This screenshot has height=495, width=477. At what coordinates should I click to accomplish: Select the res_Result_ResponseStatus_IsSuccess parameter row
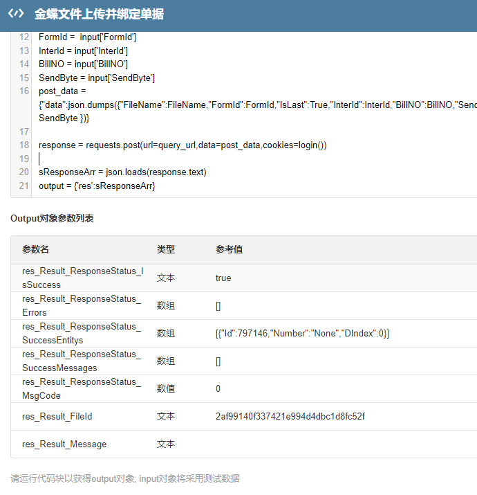click(82, 278)
